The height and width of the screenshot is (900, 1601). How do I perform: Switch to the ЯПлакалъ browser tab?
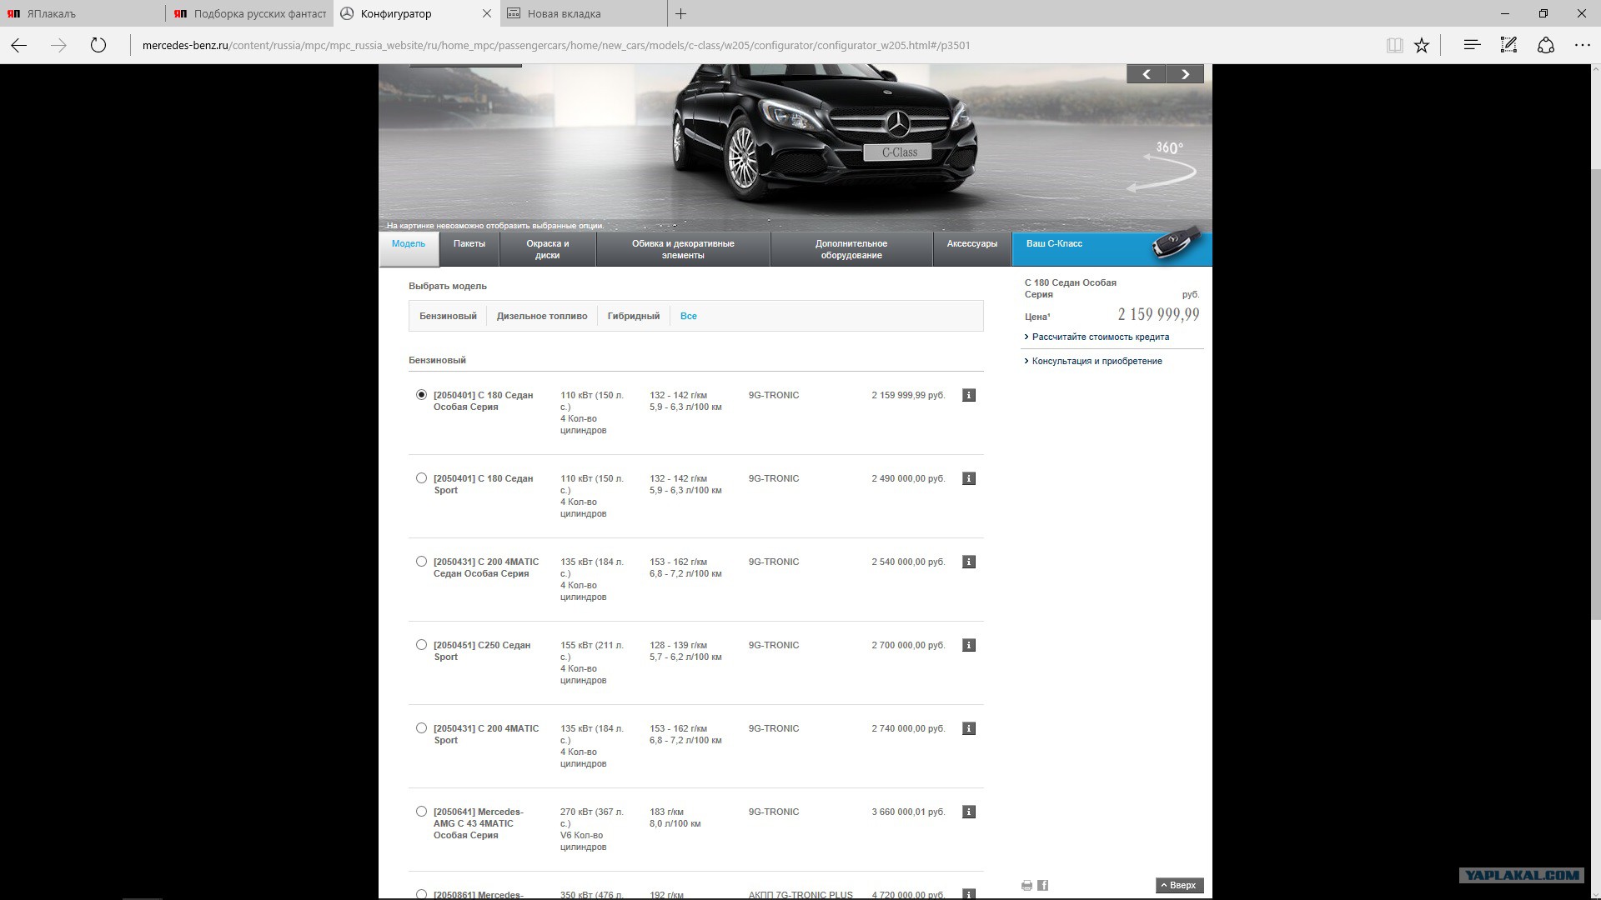point(83,13)
